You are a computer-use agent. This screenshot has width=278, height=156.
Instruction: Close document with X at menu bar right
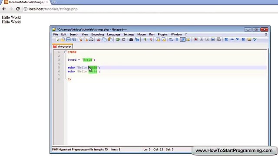pyautogui.click(x=266, y=35)
